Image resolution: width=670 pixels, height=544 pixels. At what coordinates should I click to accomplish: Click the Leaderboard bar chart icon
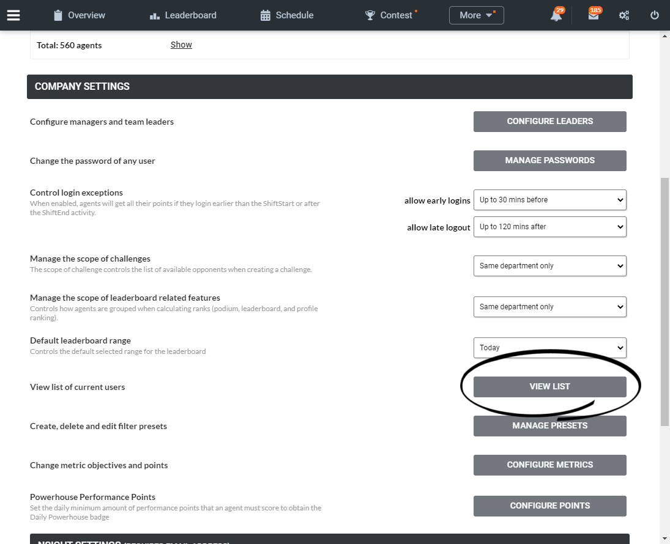tap(155, 16)
